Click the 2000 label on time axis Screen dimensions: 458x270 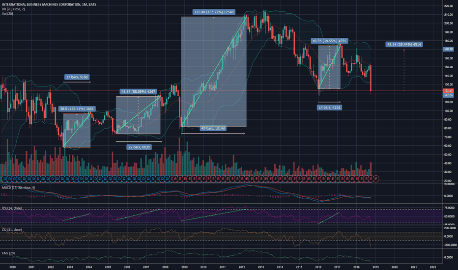click(x=12, y=267)
